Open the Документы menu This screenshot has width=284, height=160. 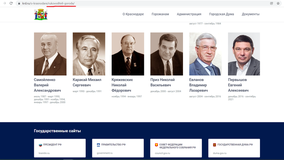coord(250,14)
